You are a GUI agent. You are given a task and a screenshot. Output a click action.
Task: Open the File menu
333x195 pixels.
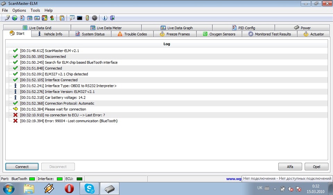pos(5,10)
